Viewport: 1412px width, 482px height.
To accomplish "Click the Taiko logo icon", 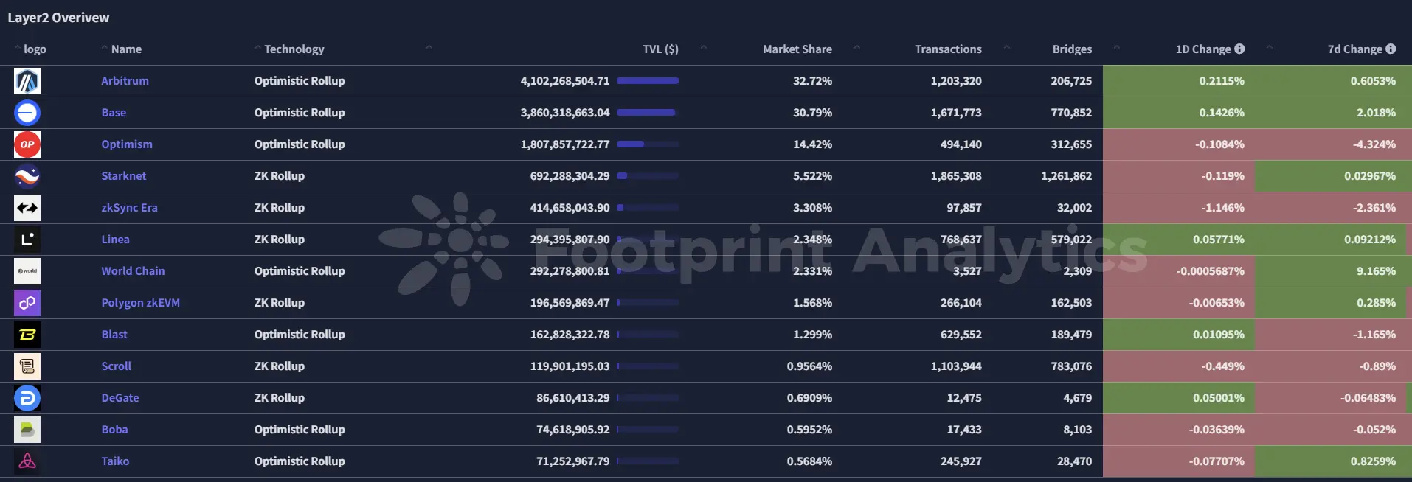I will (27, 461).
